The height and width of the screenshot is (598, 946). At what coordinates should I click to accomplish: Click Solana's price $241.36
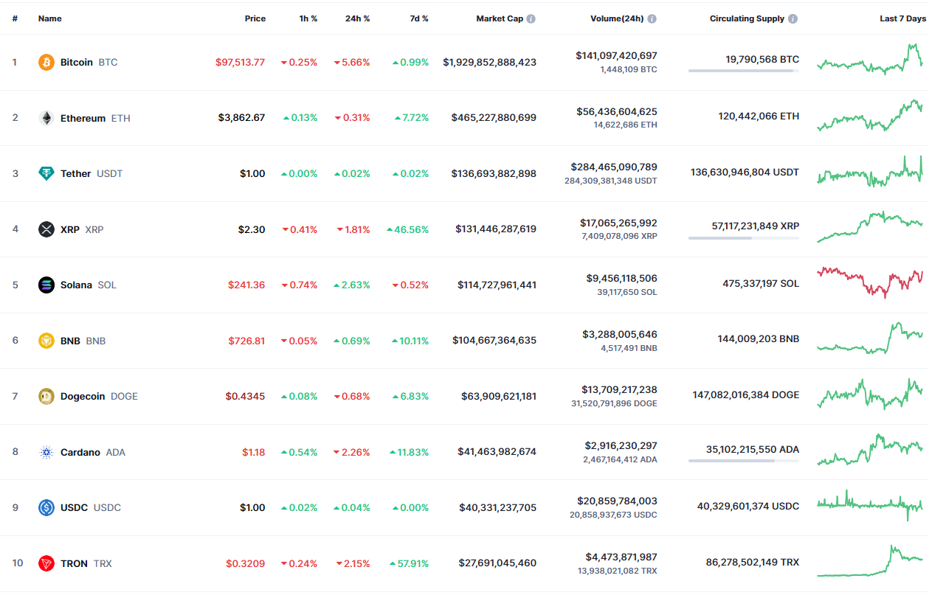pos(246,285)
